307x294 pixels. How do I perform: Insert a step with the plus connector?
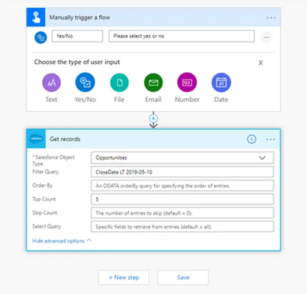(x=153, y=119)
